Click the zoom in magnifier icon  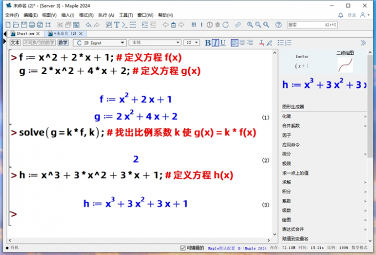click(250, 25)
